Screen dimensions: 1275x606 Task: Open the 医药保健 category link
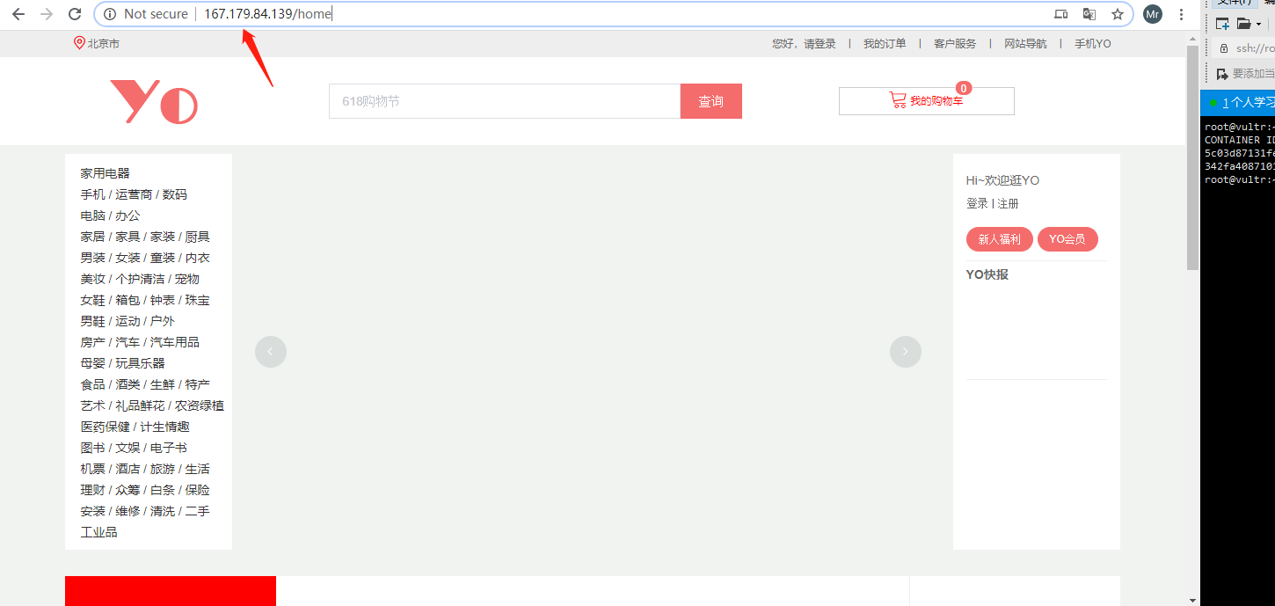click(106, 427)
